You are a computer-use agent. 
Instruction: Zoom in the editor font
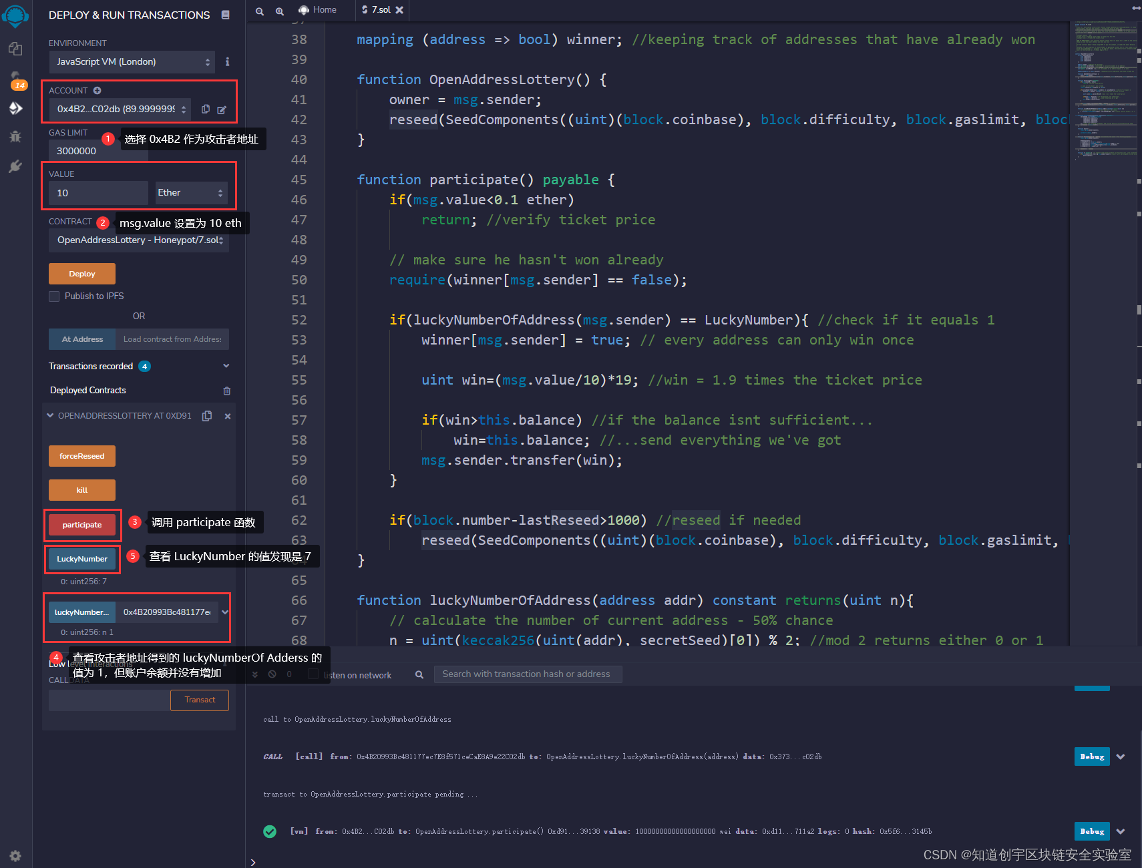(280, 11)
